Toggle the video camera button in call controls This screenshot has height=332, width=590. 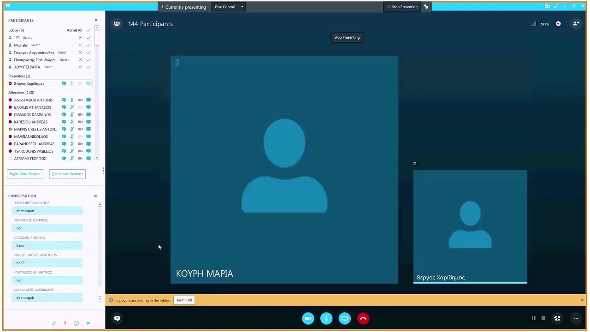coord(308,318)
